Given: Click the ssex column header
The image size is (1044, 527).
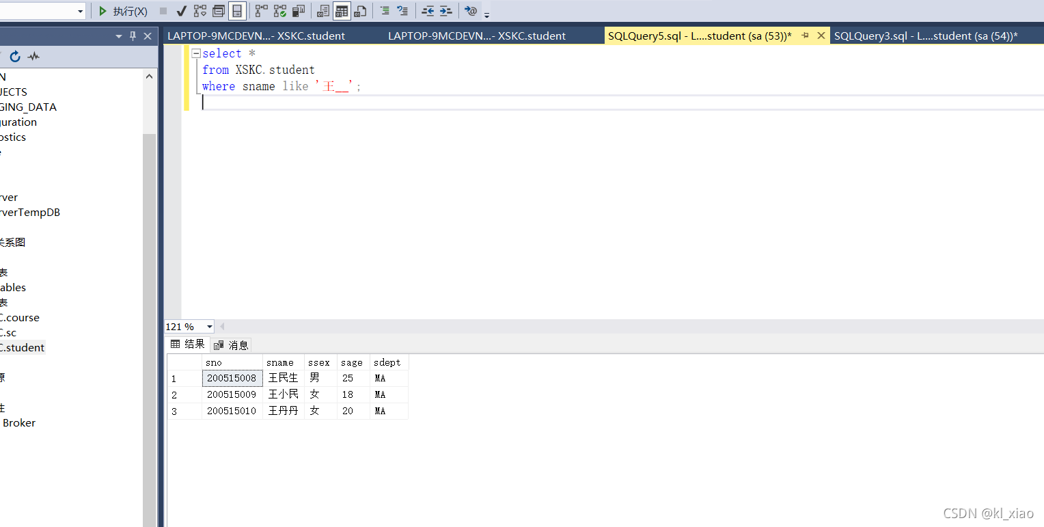Looking at the screenshot, I should tap(320, 362).
